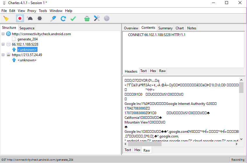Screen dimensions: 247x163
Task: Collapse the connectivitycheck.android.com tree node
Action: 3,34
